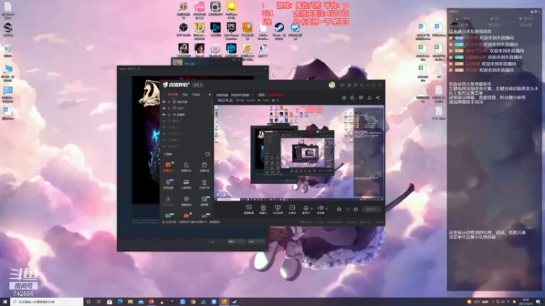Image resolution: width=545 pixels, height=306 pixels.
Task: Add a screen capture source from the bottom toolbar
Action: pos(249,209)
